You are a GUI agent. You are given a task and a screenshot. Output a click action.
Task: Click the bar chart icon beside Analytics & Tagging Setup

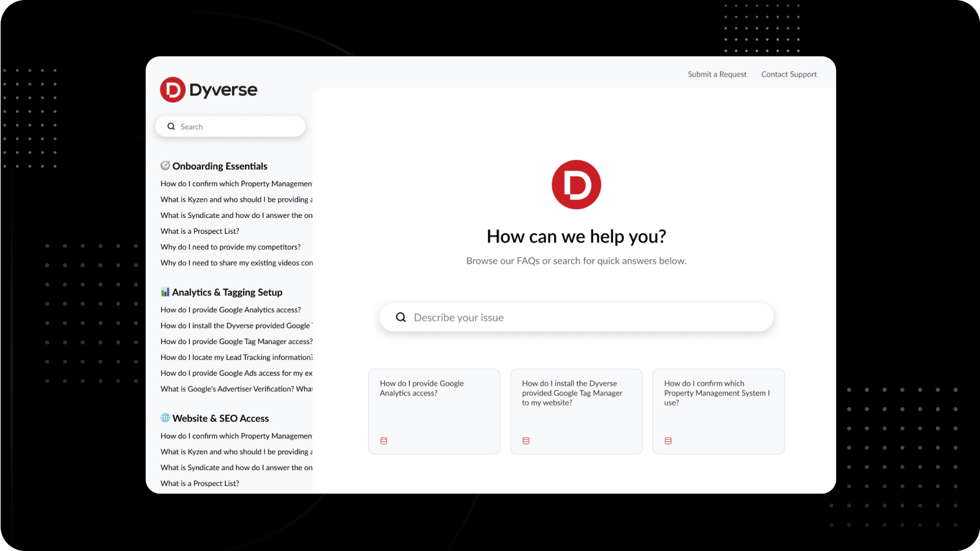click(x=165, y=292)
